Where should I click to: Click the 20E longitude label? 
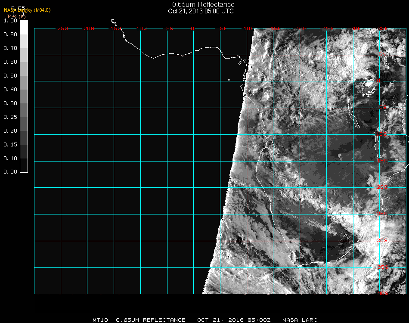(302, 28)
